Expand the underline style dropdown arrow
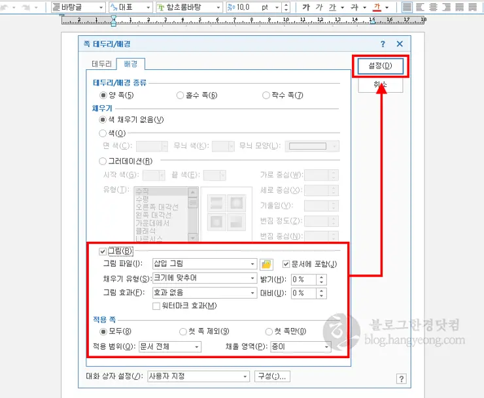The height and width of the screenshot is (398, 484). [x=343, y=7]
